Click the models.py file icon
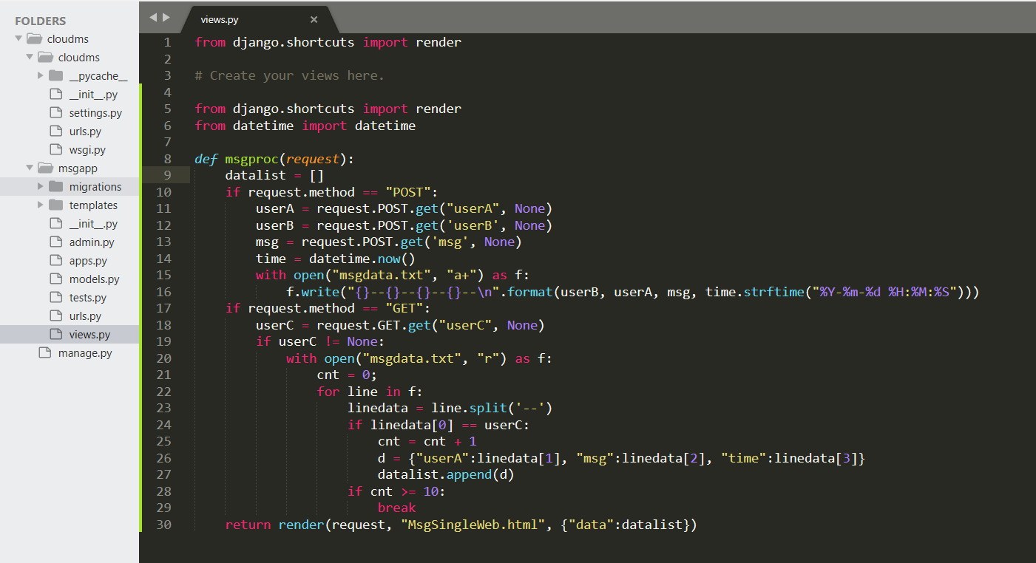 tap(55, 279)
